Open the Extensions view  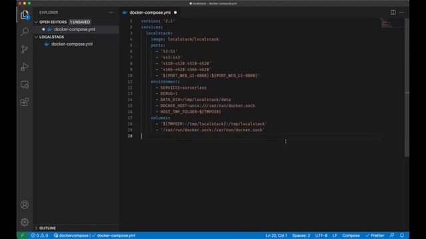(x=25, y=102)
